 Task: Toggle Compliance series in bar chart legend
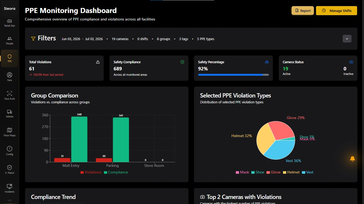click(116, 172)
